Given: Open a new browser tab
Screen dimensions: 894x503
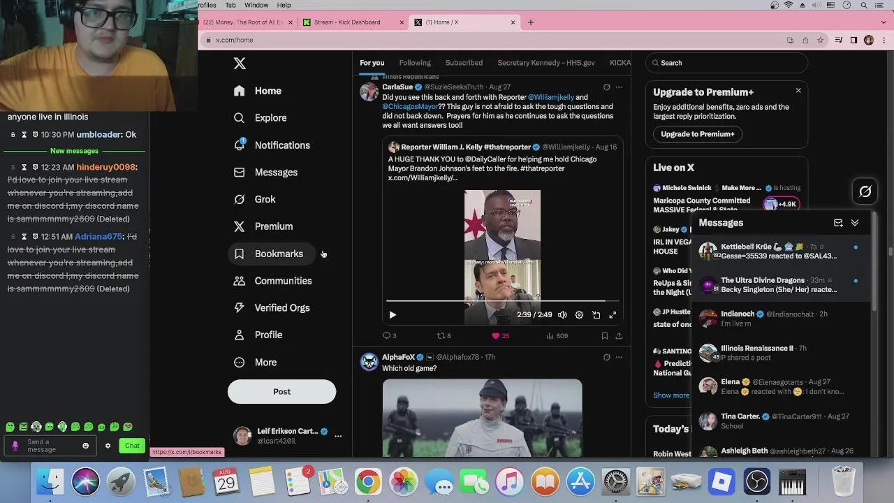Looking at the screenshot, I should [531, 22].
